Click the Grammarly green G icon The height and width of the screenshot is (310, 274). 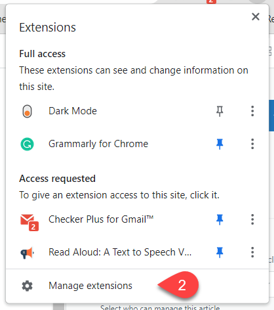tap(27, 144)
